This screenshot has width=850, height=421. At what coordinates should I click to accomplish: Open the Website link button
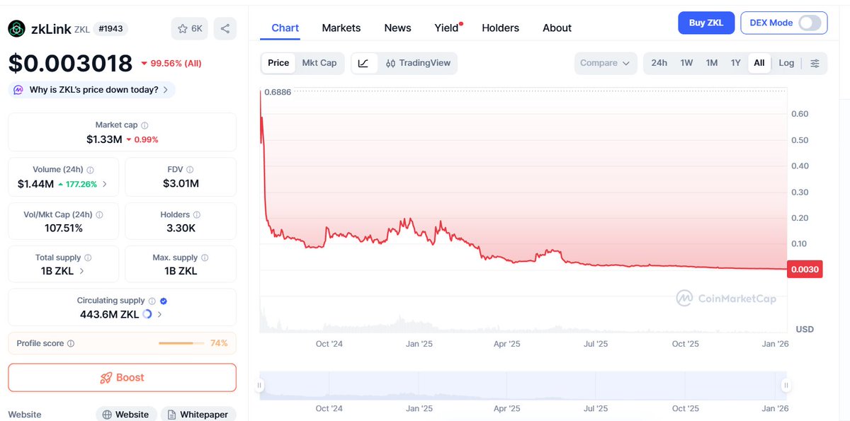(126, 415)
